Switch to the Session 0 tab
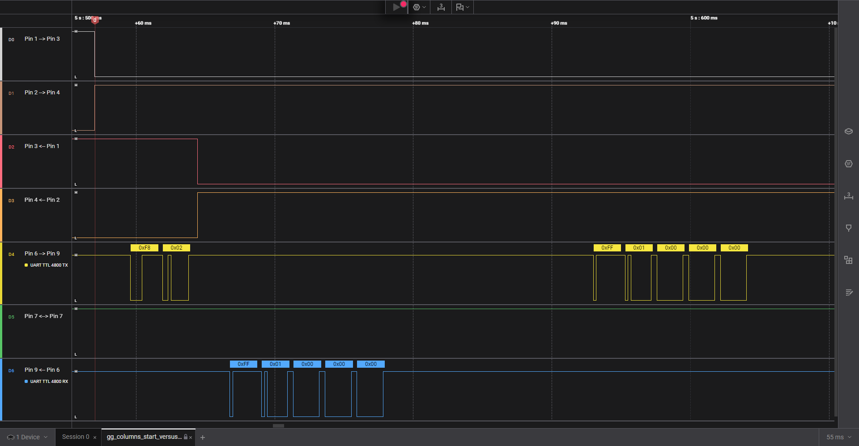Image resolution: width=859 pixels, height=446 pixels. click(x=75, y=437)
